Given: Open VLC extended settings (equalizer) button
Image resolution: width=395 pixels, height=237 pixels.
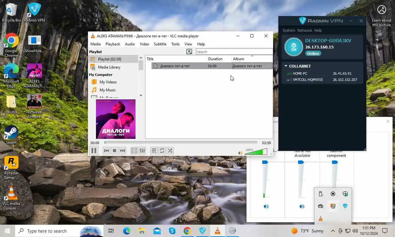Looking at the screenshot, I should (x=142, y=151).
